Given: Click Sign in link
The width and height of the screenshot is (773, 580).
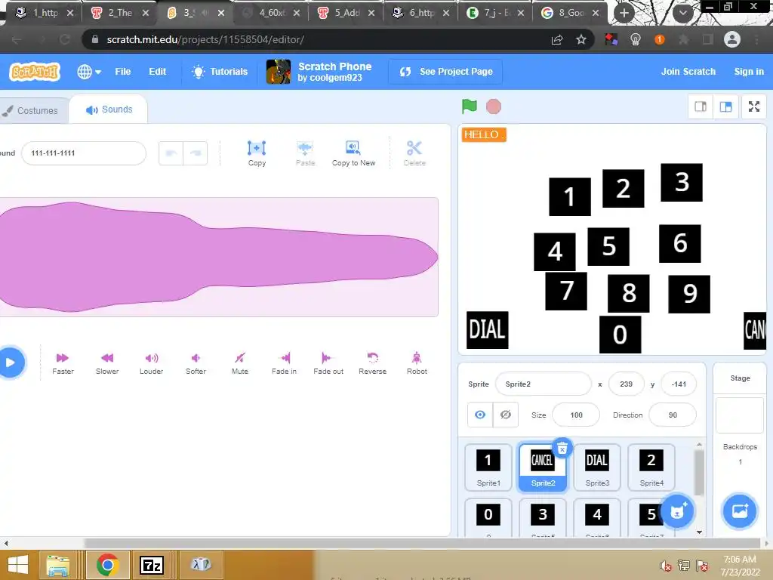Looking at the screenshot, I should 748,72.
